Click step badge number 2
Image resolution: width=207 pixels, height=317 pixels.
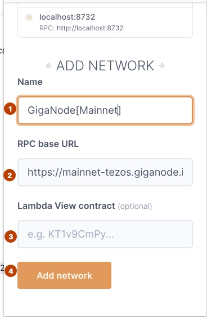click(10, 175)
